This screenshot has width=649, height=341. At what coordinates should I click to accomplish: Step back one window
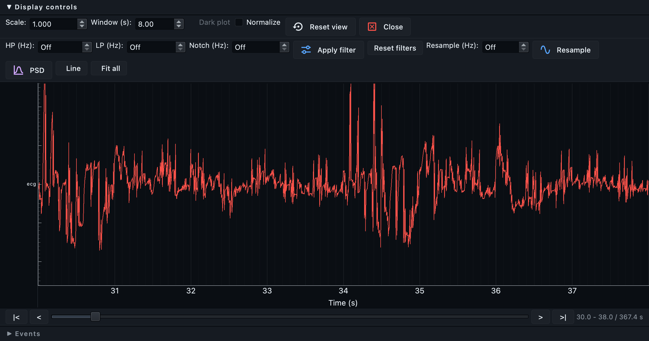[39, 317]
